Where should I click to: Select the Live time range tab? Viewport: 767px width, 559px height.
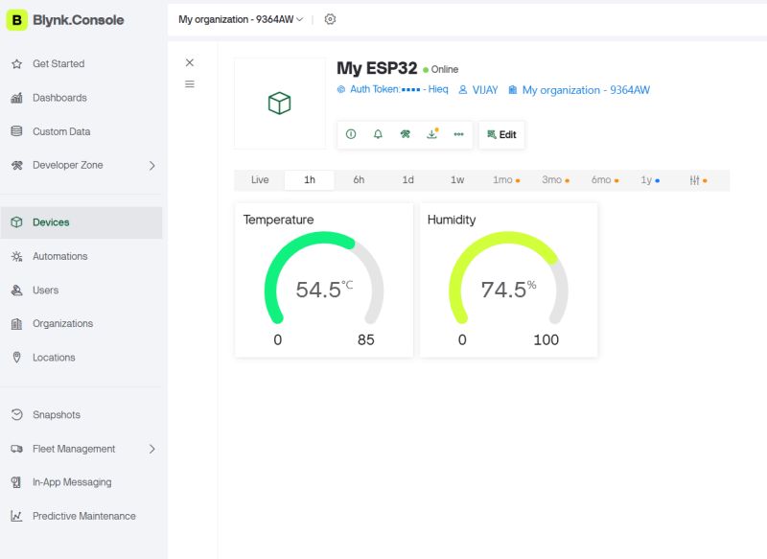260,180
